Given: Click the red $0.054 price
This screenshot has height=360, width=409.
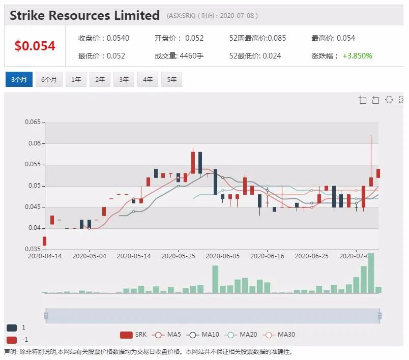Looking at the screenshot, I should click(35, 46).
